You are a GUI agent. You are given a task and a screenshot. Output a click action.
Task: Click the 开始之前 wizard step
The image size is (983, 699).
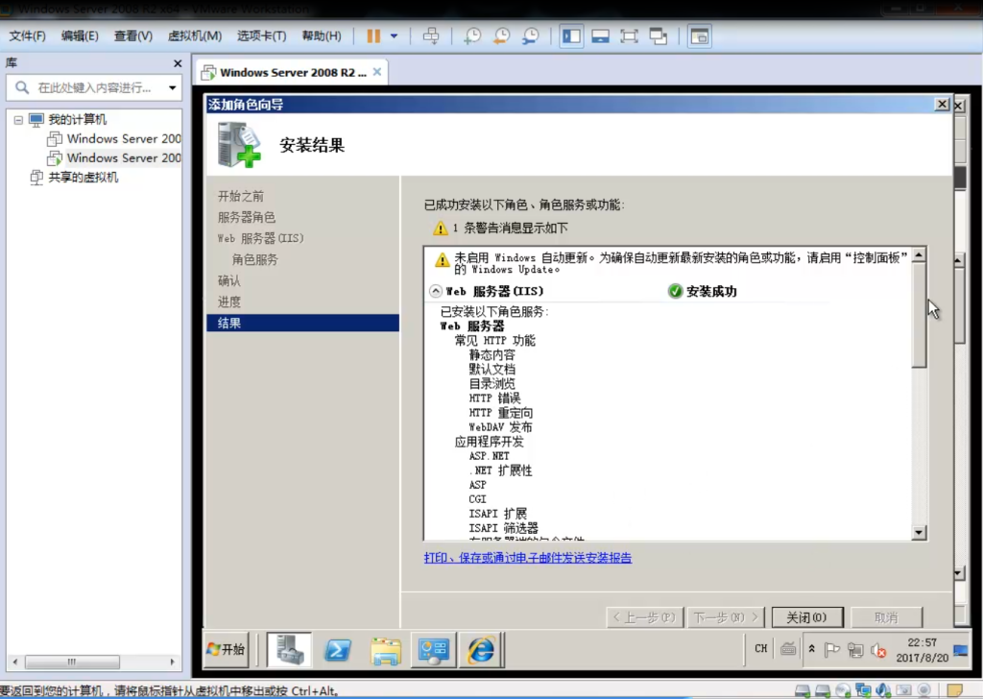click(241, 196)
